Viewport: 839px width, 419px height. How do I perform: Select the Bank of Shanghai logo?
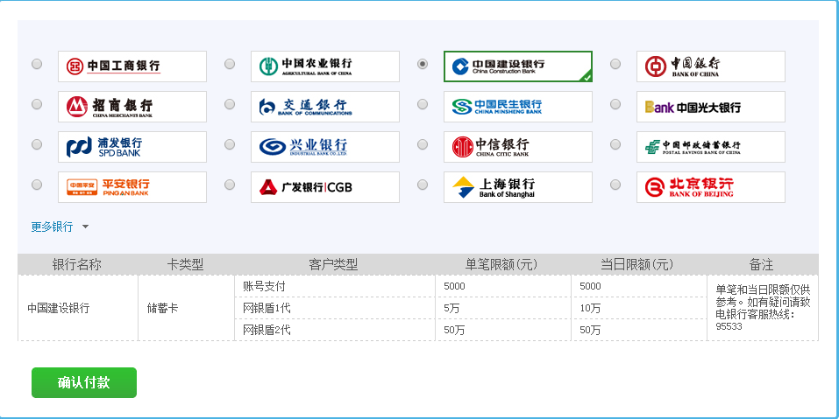point(518,187)
